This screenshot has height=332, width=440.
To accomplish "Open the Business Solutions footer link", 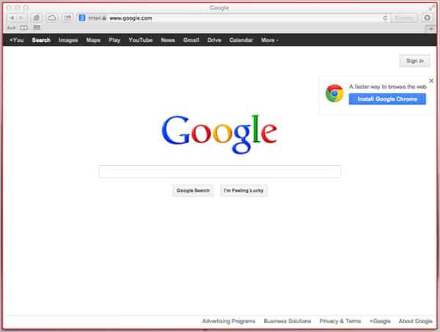I will tap(287, 321).
